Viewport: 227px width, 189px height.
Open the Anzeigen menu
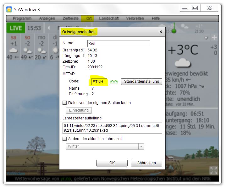point(47,18)
